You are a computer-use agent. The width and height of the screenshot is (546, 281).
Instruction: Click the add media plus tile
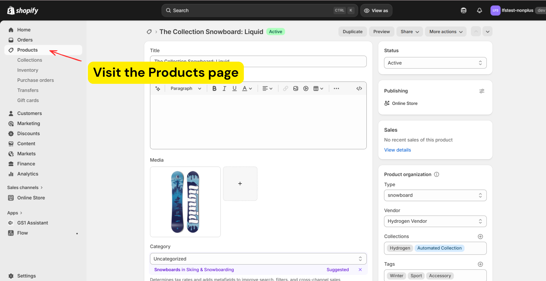click(x=240, y=184)
